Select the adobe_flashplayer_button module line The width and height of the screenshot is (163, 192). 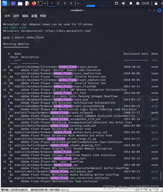coord(56,67)
